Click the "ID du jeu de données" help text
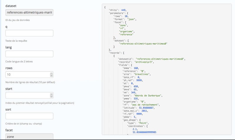 point(18,20)
